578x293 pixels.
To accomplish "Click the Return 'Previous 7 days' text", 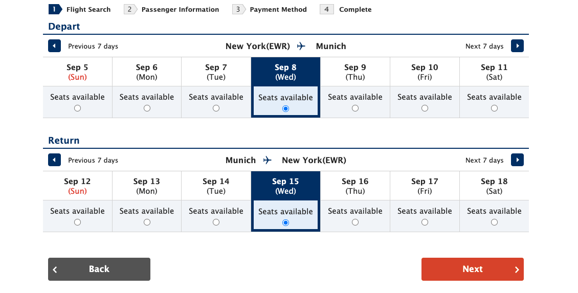I will [x=93, y=160].
